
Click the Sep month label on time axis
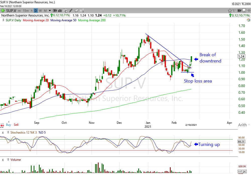click(x=37, y=123)
